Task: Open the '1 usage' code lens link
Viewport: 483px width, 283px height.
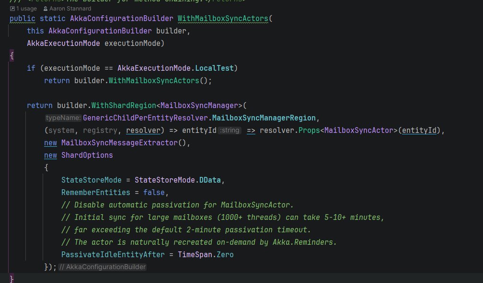Action: tap(26, 9)
